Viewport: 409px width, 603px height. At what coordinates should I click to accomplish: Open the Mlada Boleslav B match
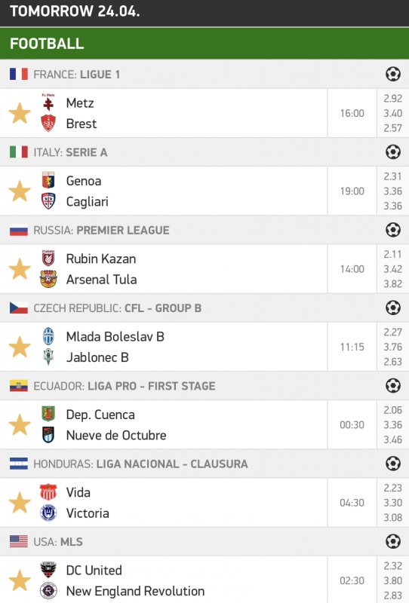[115, 336]
